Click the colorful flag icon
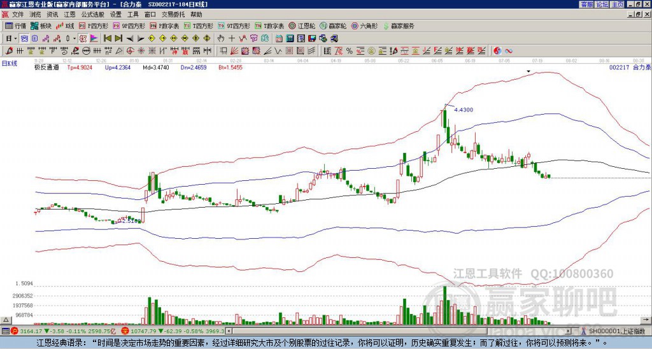This screenshot has height=349, width=652. (94, 39)
